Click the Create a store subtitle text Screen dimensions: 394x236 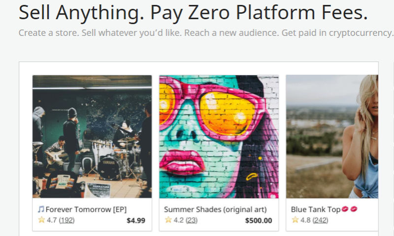pos(206,33)
